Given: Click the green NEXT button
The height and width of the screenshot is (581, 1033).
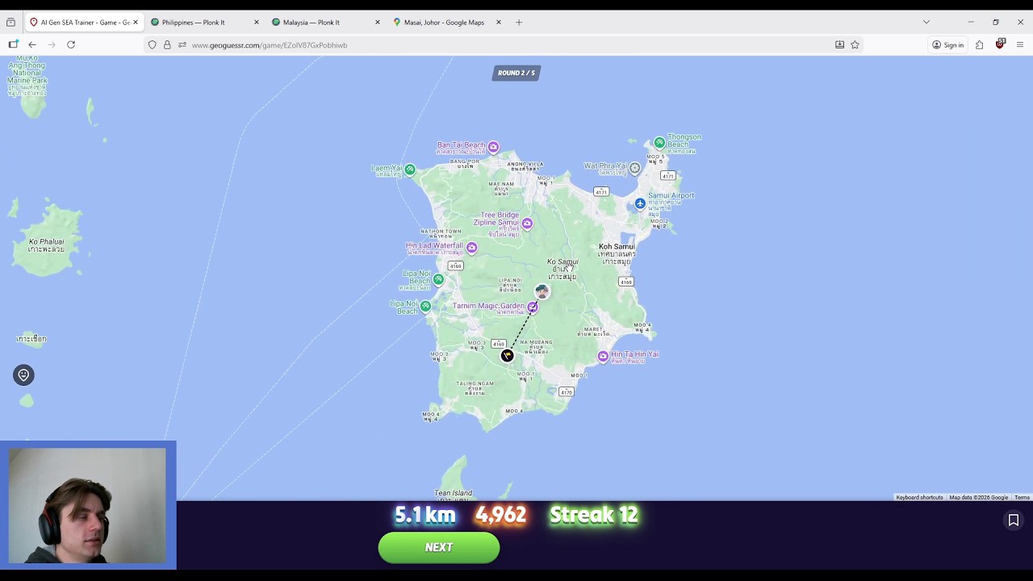Looking at the screenshot, I should [439, 547].
